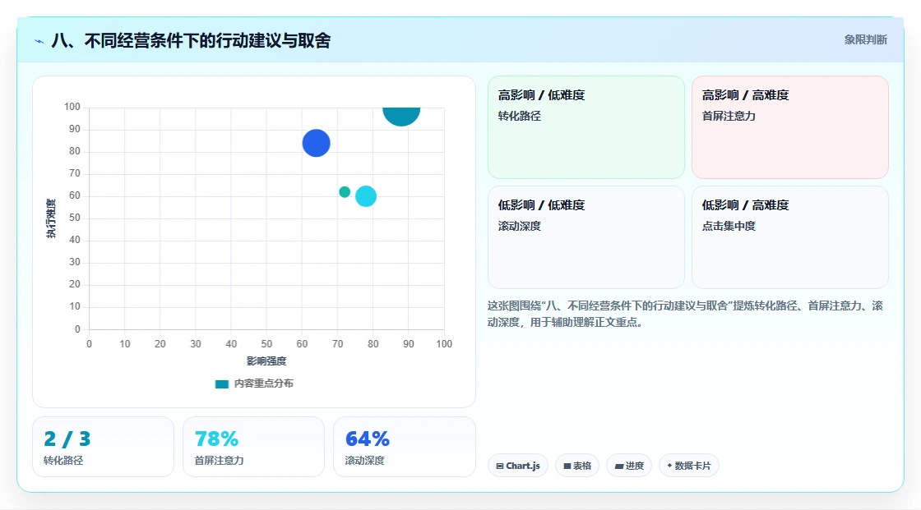Select the small green bubble in chart
Screen dimensions: 921x510
pyautogui.click(x=345, y=192)
